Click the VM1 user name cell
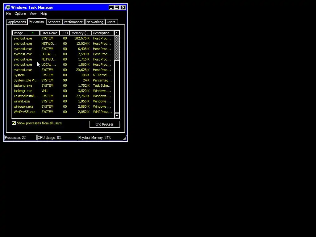This screenshot has width=316, height=237. click(44, 91)
